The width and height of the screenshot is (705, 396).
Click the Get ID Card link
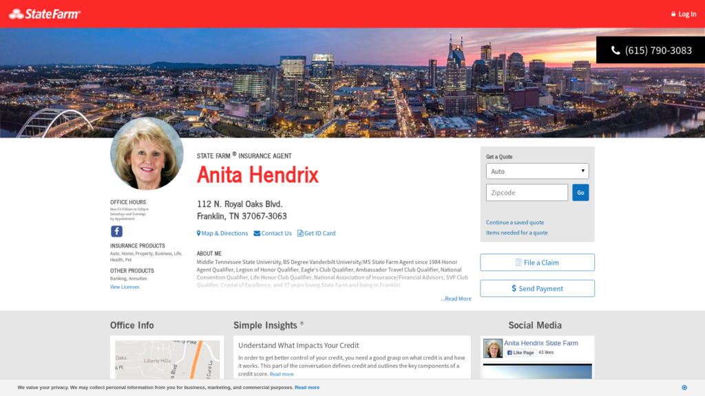316,233
